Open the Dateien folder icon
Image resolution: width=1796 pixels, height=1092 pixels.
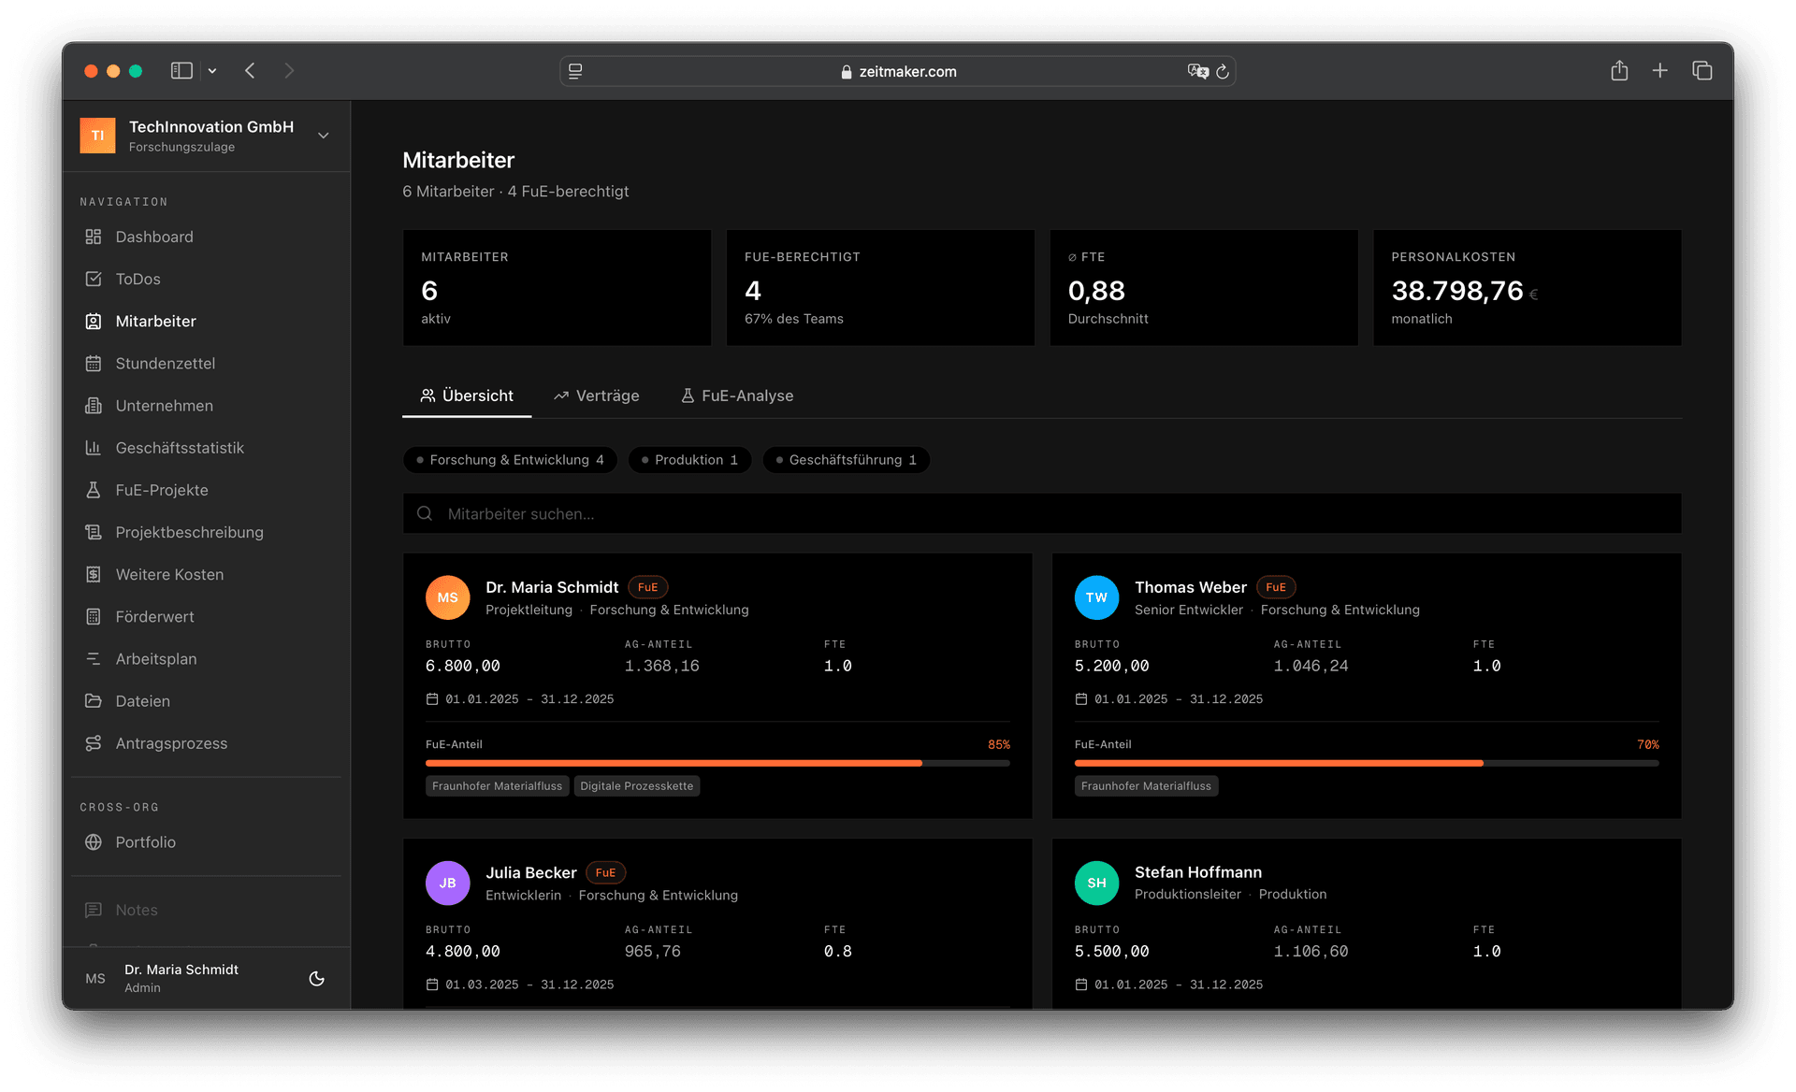tap(94, 700)
